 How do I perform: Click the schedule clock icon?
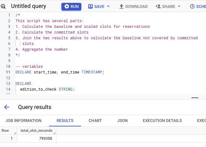(x=192, y=6)
